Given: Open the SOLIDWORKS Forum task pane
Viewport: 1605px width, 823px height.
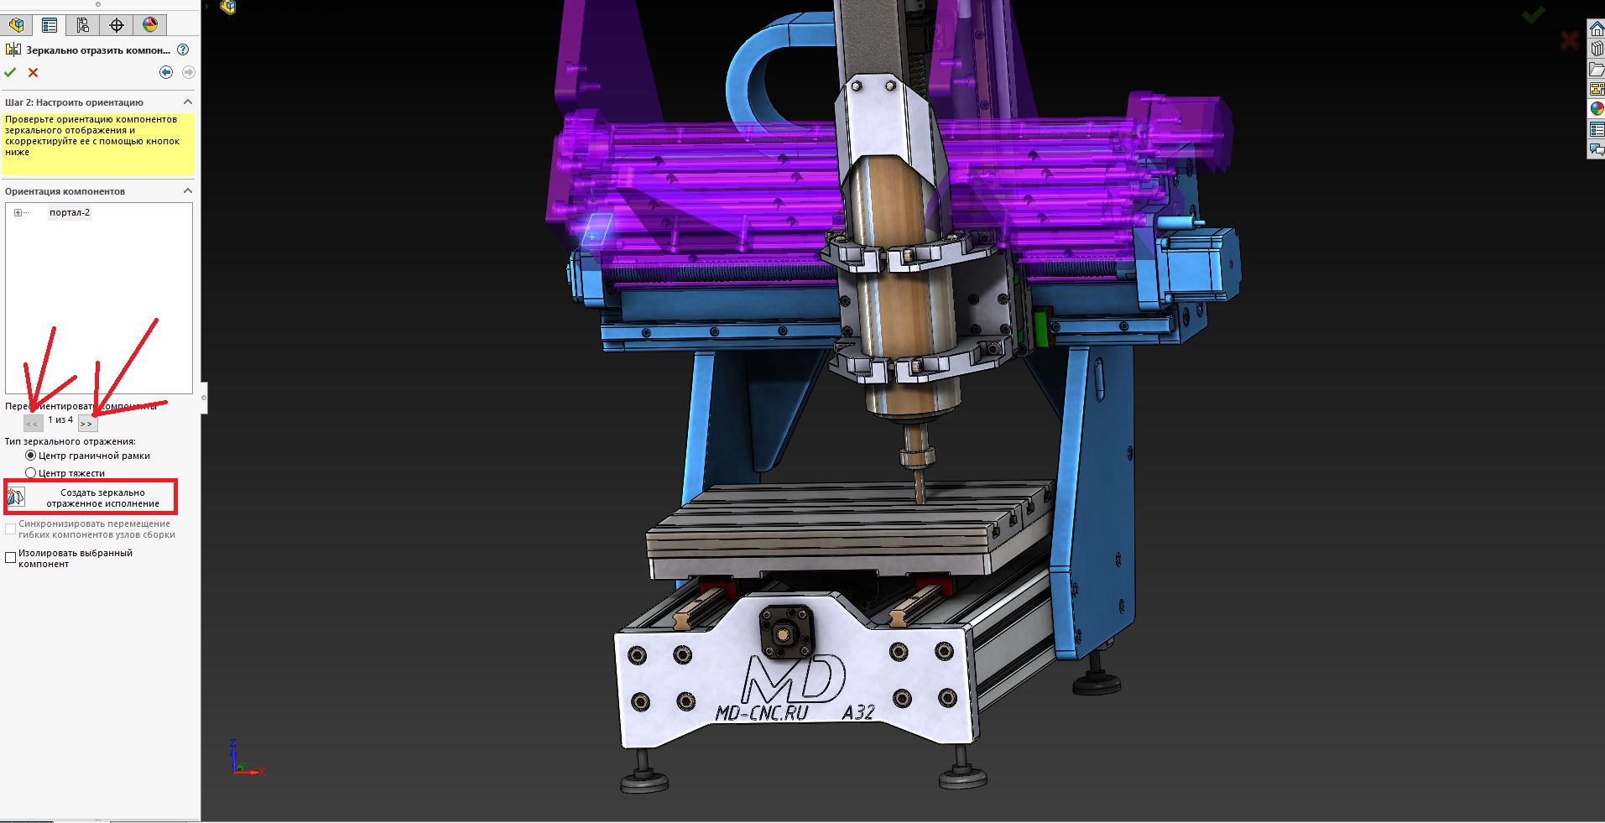Looking at the screenshot, I should [1597, 149].
